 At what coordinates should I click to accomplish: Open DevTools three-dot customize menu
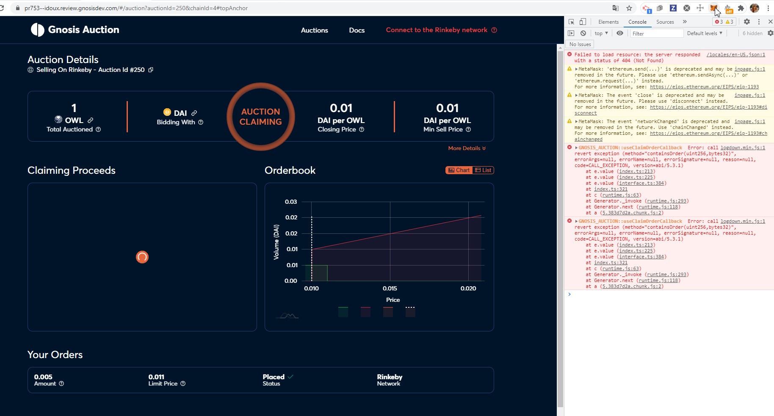[x=759, y=22]
